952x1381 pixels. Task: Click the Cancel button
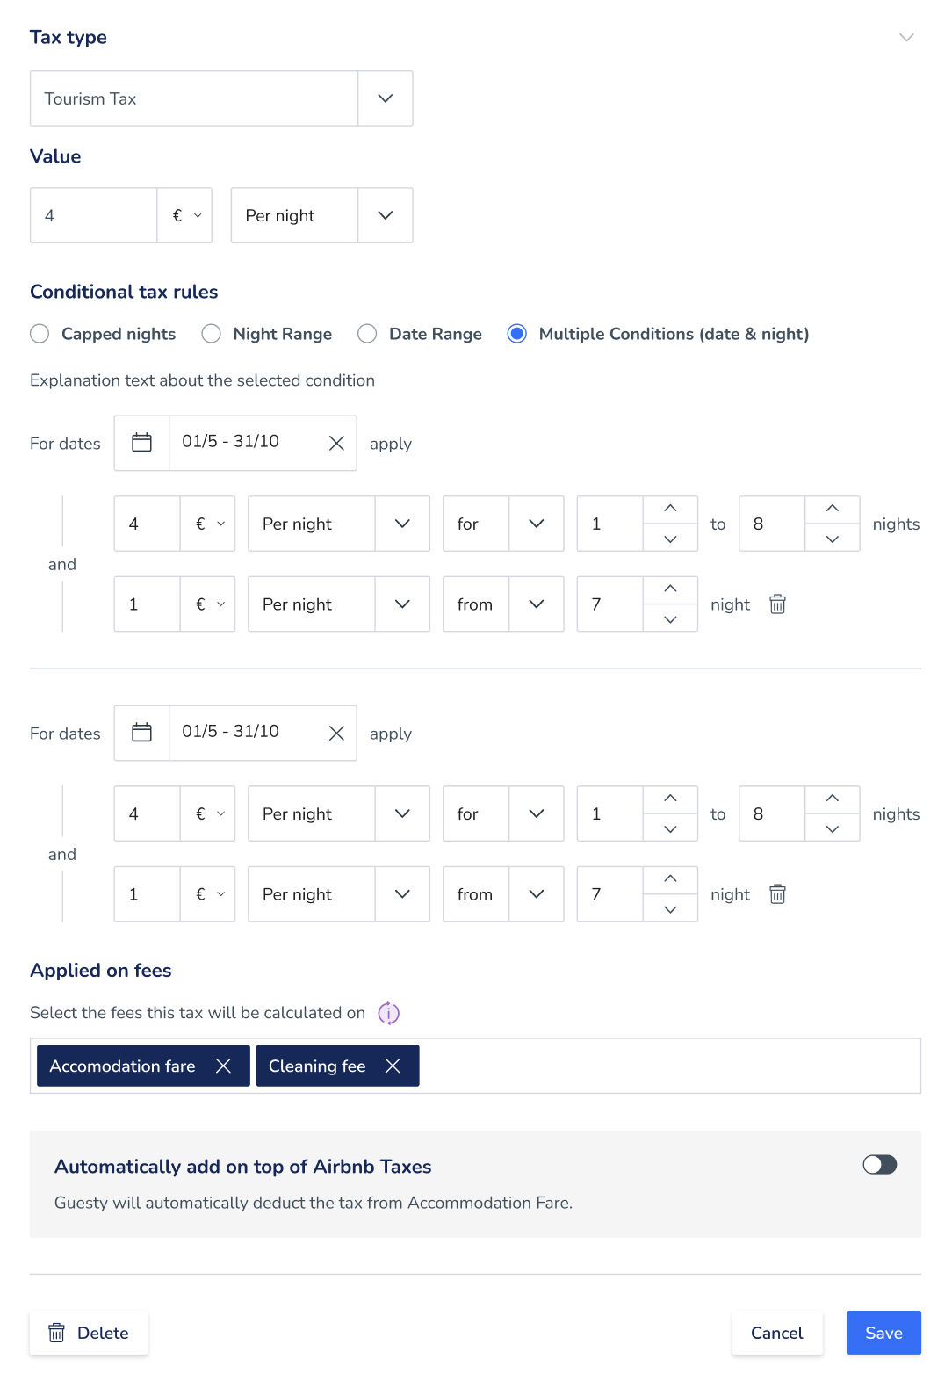(x=777, y=1333)
